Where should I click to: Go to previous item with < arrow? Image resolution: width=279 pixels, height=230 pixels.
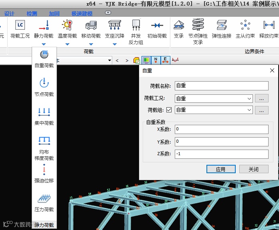[117, 60]
